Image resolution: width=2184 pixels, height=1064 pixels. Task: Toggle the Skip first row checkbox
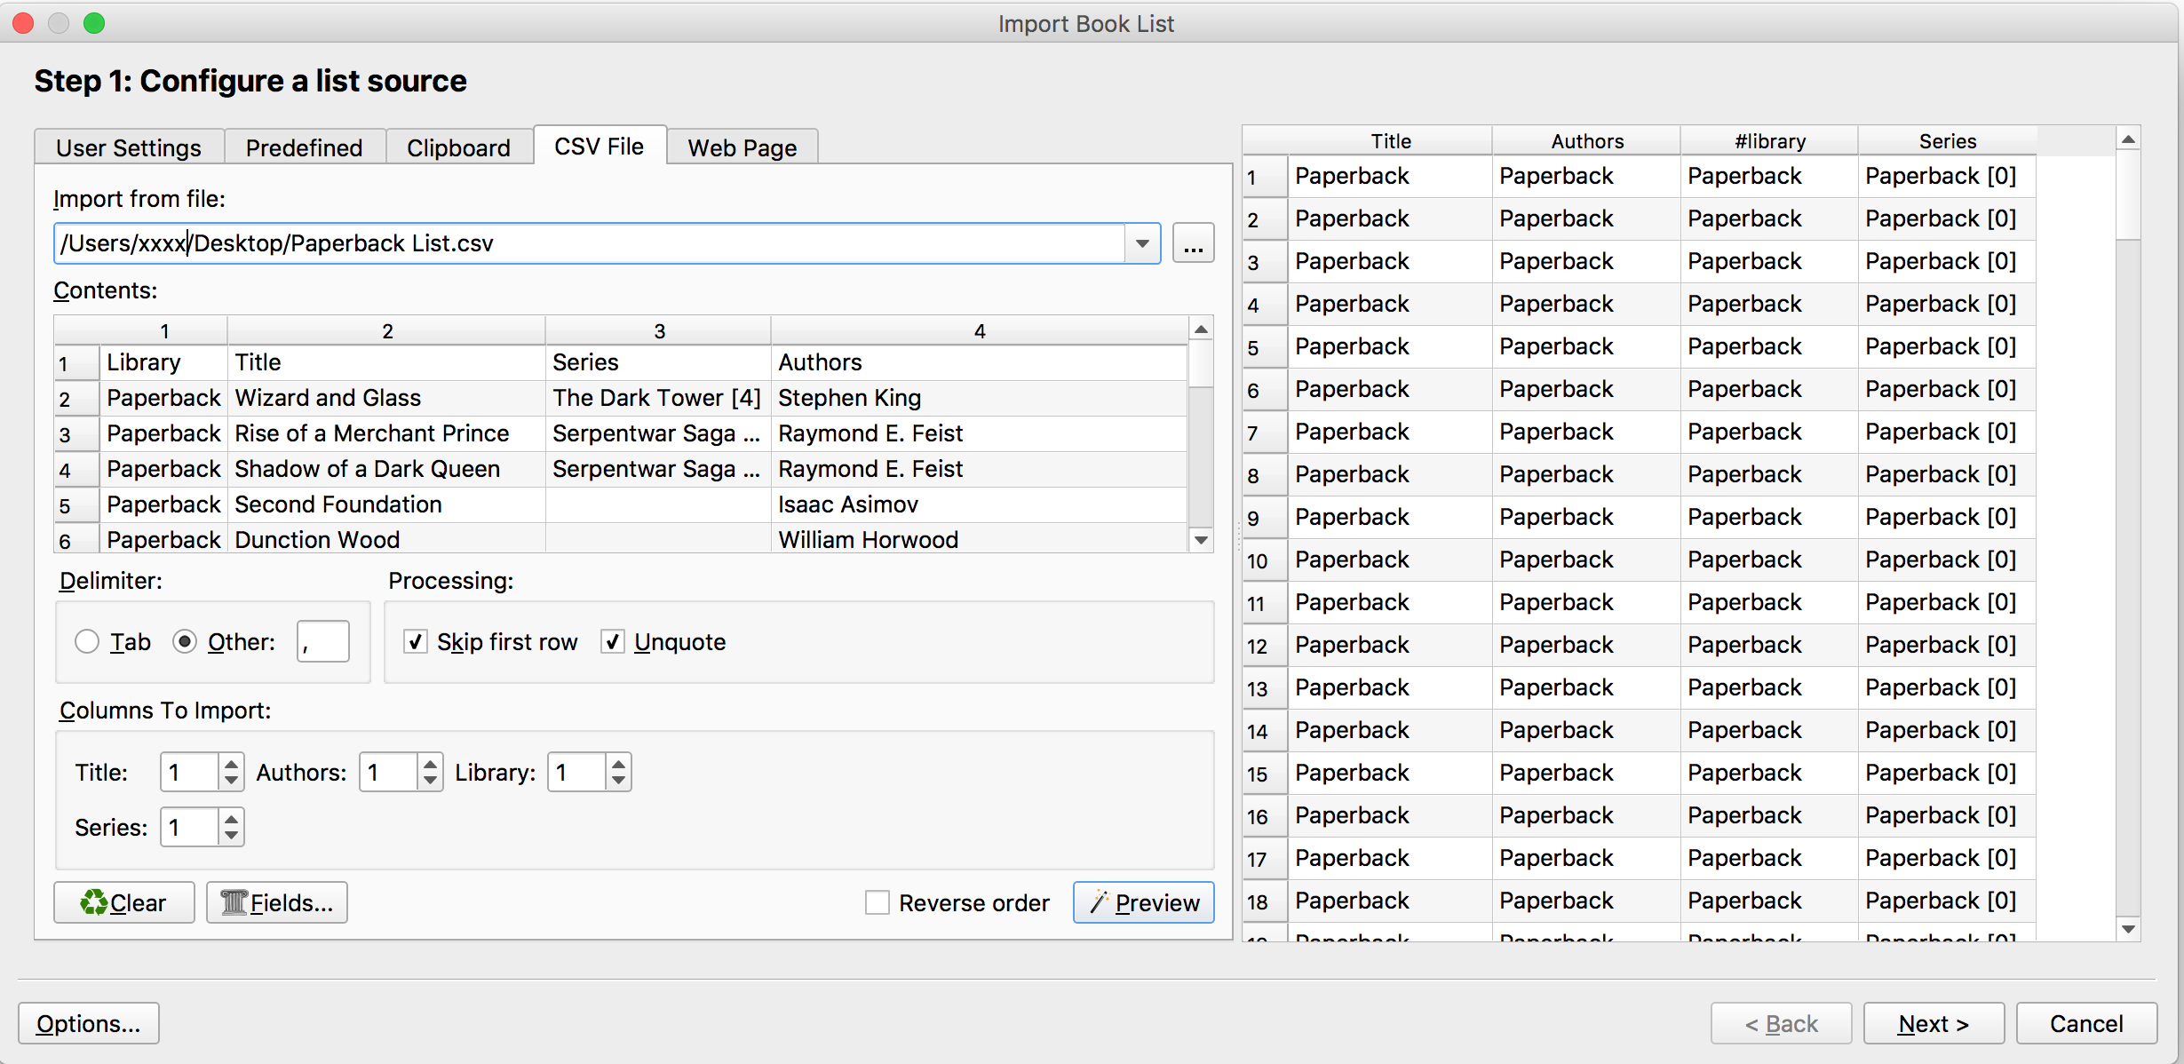tap(415, 641)
